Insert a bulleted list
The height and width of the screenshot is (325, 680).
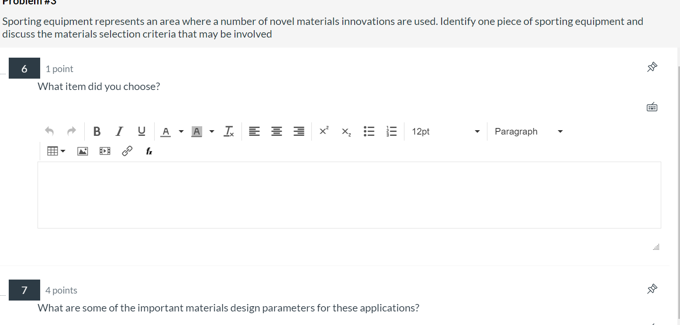coord(369,131)
